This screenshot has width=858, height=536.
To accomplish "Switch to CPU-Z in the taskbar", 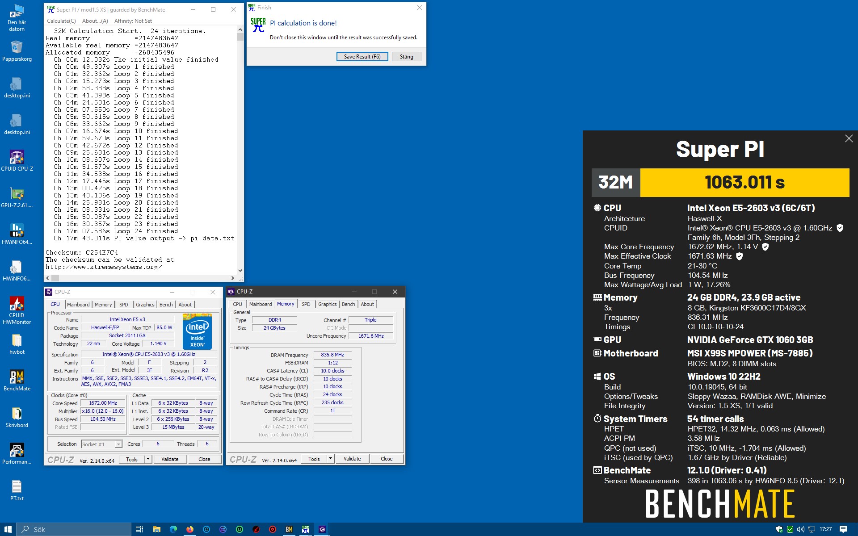I will click(322, 529).
